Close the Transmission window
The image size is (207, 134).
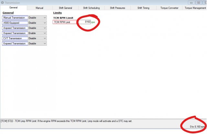pyautogui.click(x=205, y=3)
